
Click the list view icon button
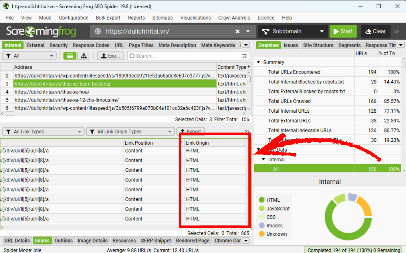[70, 56]
